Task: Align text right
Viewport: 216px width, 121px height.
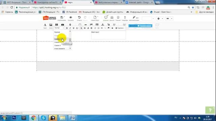Action: coord(88,28)
